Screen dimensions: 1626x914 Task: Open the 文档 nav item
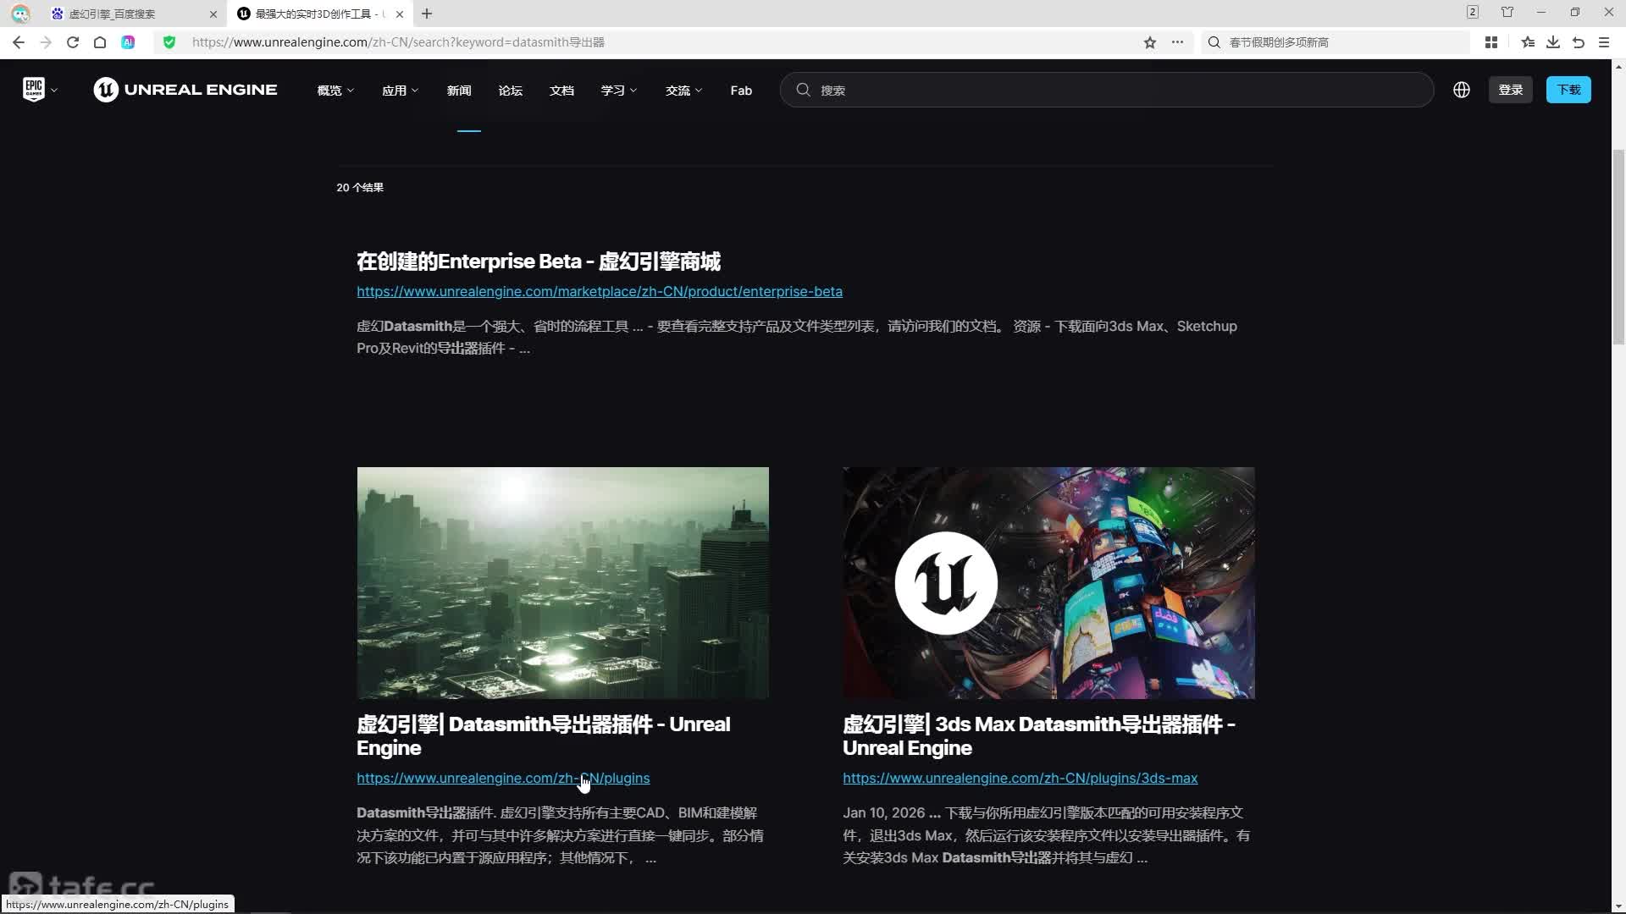coord(561,91)
